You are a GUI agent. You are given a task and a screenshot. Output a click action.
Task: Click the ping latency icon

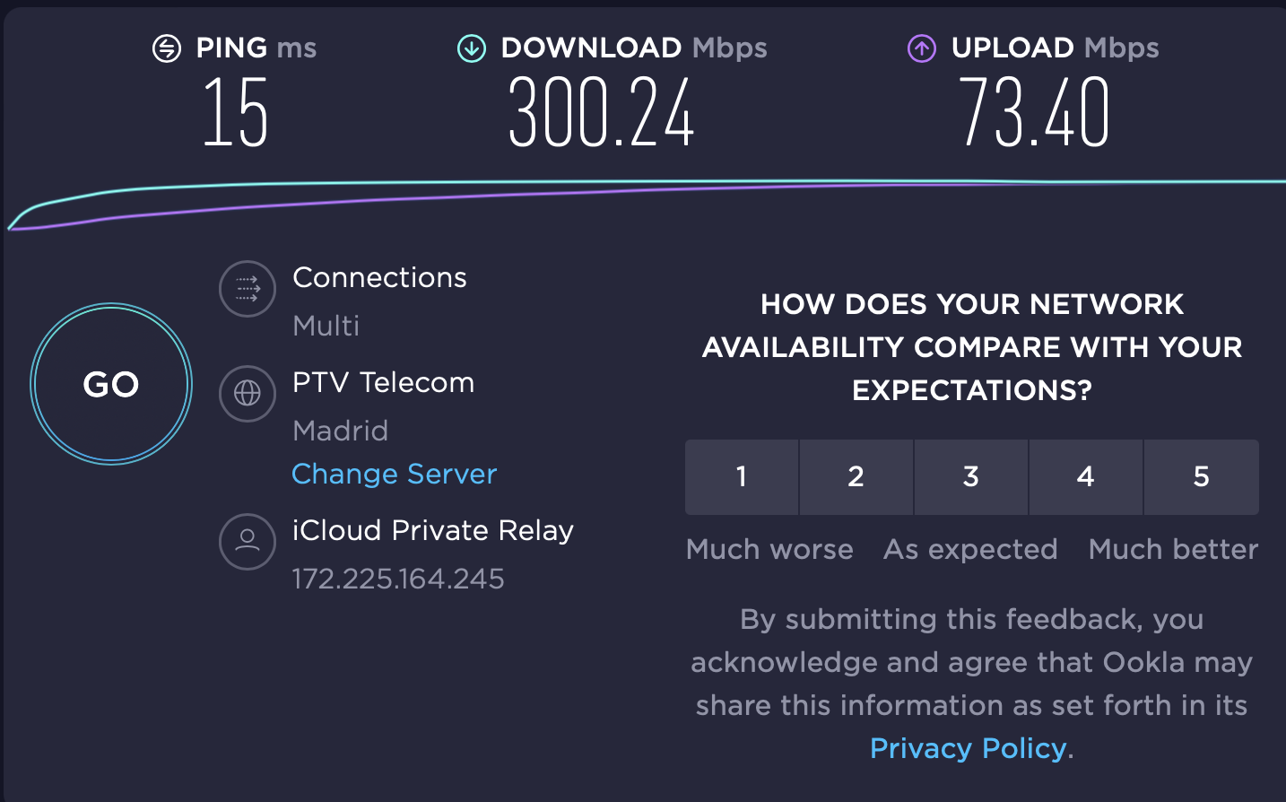coord(167,48)
